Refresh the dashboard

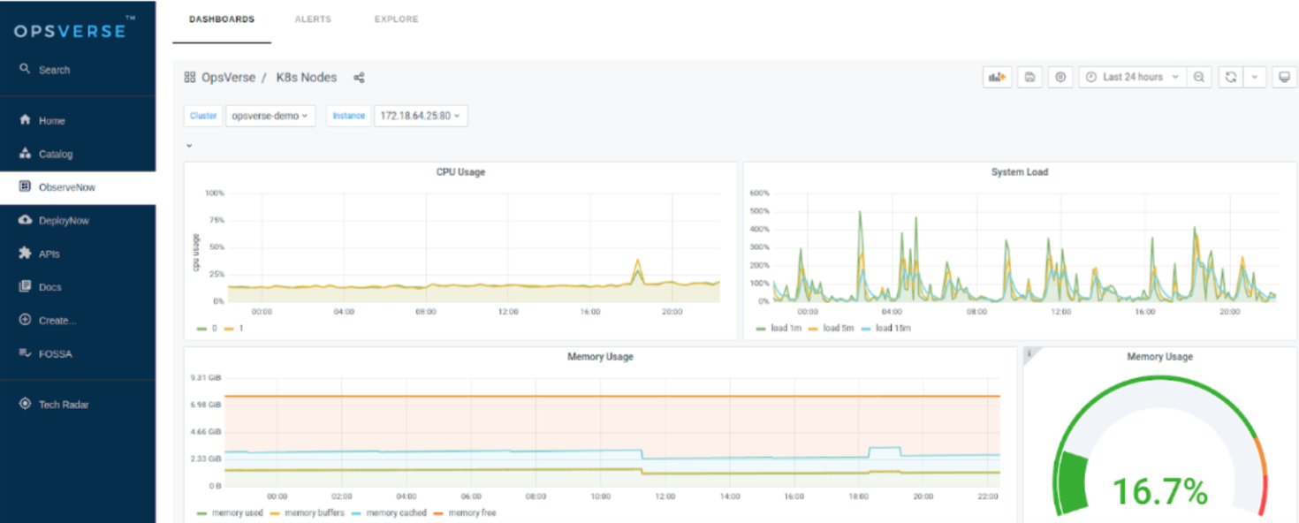[1230, 78]
